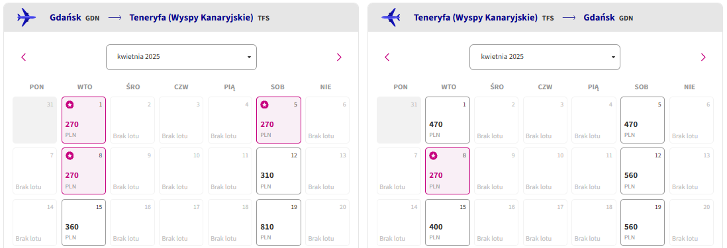Choose outbound April 12 at 310 PLN
This screenshot has height=248, width=727.
click(x=279, y=171)
